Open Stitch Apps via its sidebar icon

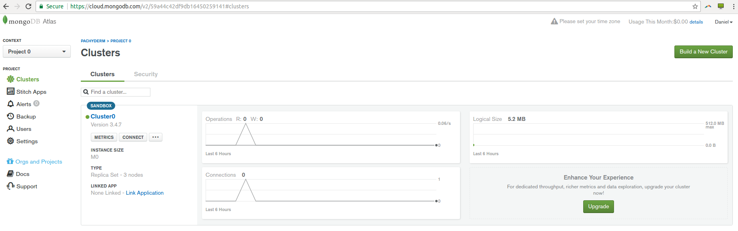click(x=10, y=91)
